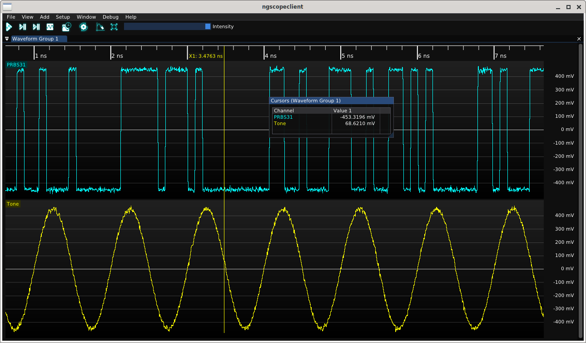Open the Debug menu
This screenshot has height=343, width=586.
coord(110,17)
